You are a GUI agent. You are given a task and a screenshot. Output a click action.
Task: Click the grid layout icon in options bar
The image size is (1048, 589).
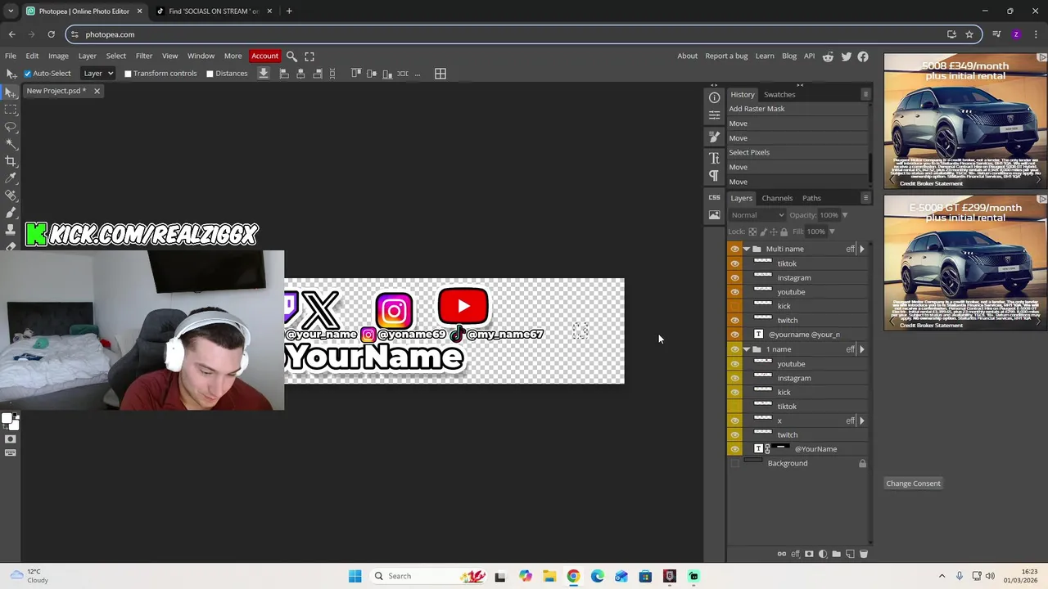tap(440, 74)
